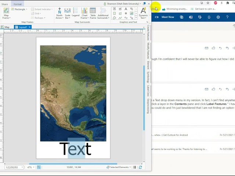Viewport: 235px width, 176px height.
Task: Pause drawing with the pause button
Action: click(x=135, y=167)
